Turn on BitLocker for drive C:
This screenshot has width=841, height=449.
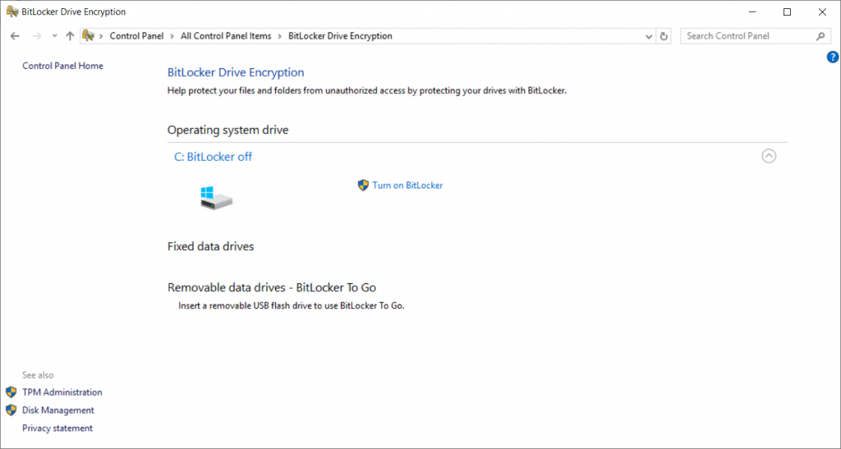(x=407, y=186)
